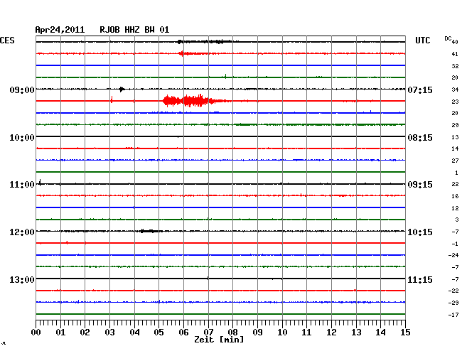Select DC value 27
This screenshot has width=462, height=351.
[455, 161]
